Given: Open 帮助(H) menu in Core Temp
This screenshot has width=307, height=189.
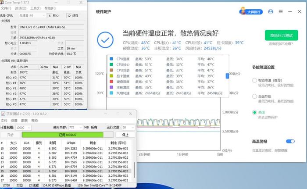Looking at the screenshot, I should pos(50,8).
